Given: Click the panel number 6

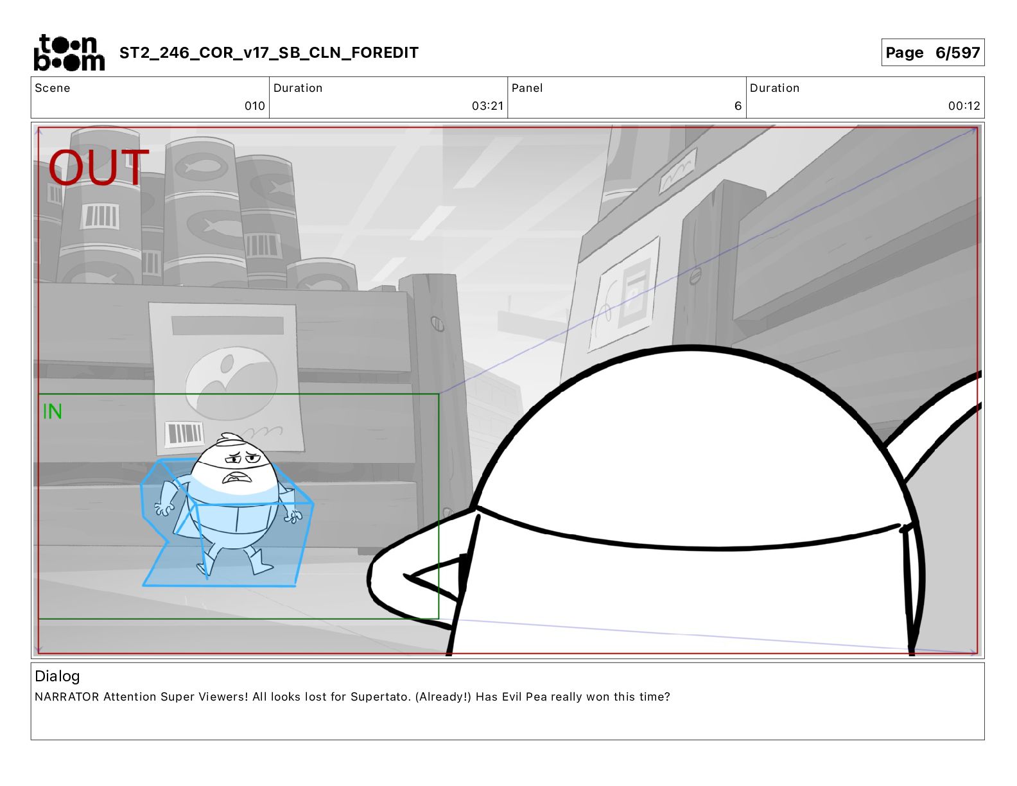Looking at the screenshot, I should [738, 106].
